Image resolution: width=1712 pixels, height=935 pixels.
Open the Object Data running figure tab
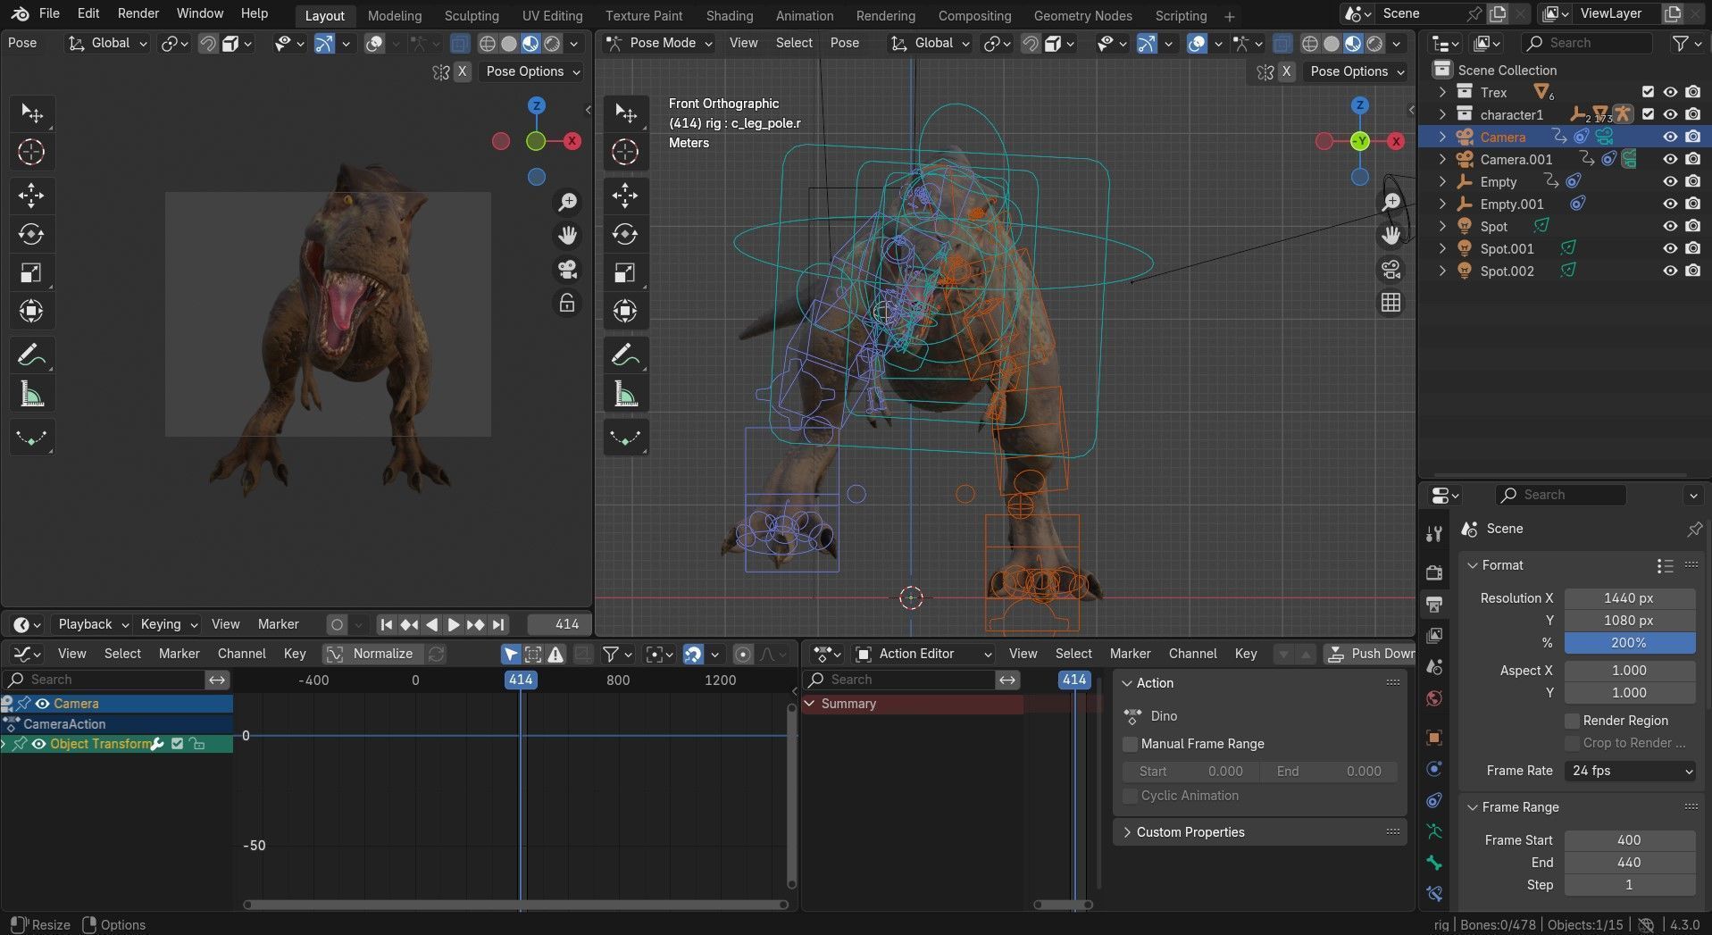pos(1434,831)
